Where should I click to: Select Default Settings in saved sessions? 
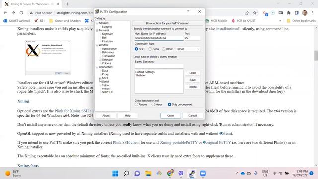point(145,72)
